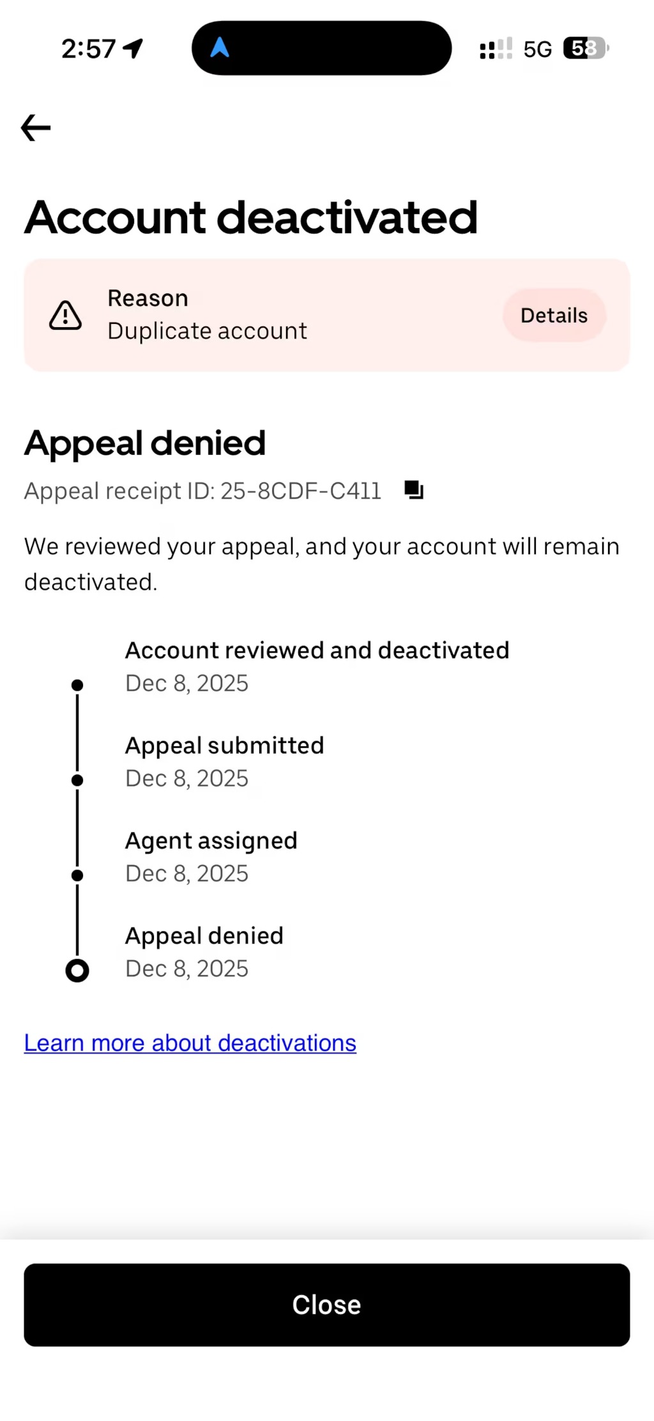Tap the Agent assigned timeline dot
Viewport: 654px width, 1421px height.
coord(77,875)
